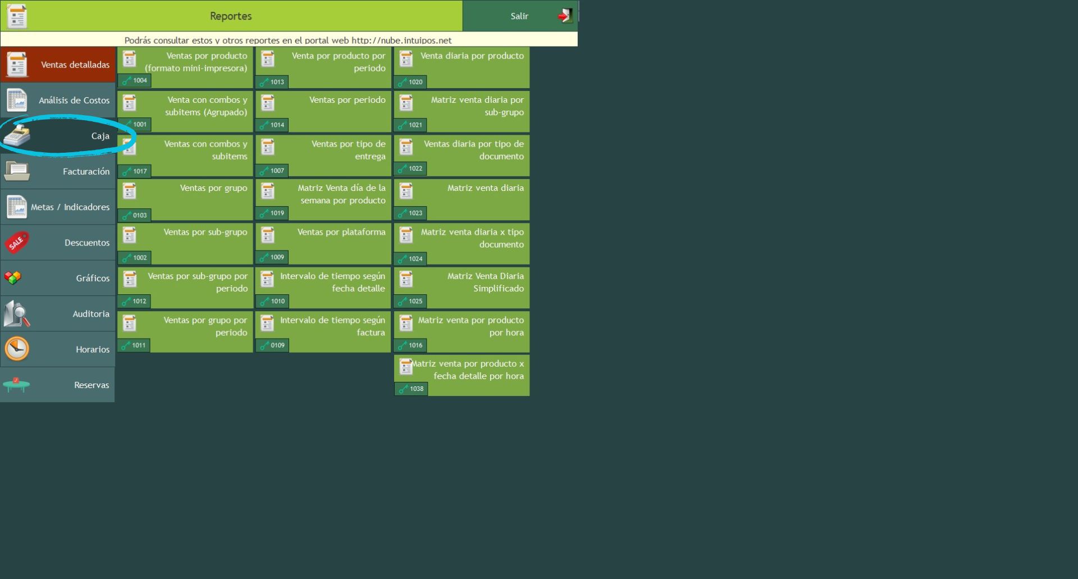Open the Ventas por periodo report
This screenshot has height=579, width=1078.
click(x=323, y=111)
